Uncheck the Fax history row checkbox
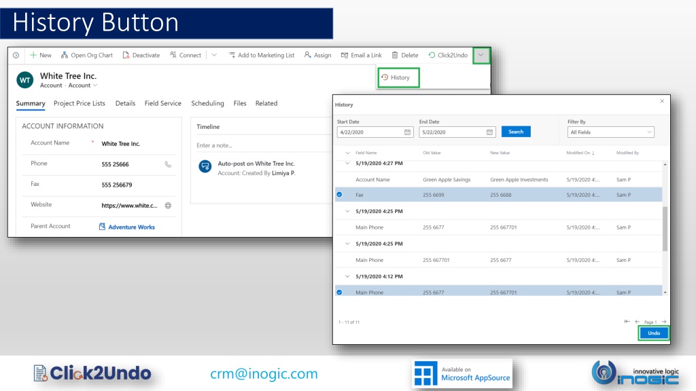Screen dimensions: 696x391 tap(340, 195)
